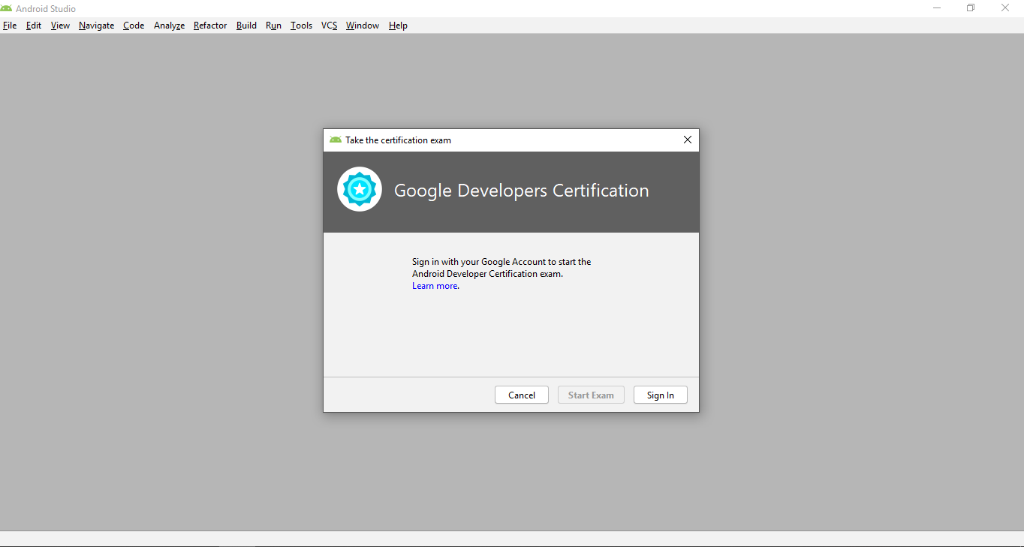Viewport: 1024px width, 547px height.
Task: Minimize the Android Studio window
Action: tap(937, 8)
